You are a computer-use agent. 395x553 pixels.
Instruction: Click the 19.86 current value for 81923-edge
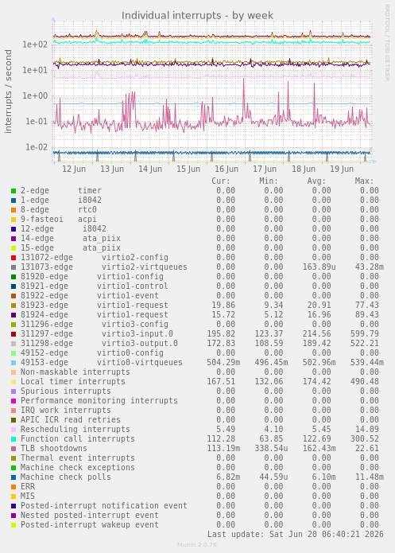point(223,305)
